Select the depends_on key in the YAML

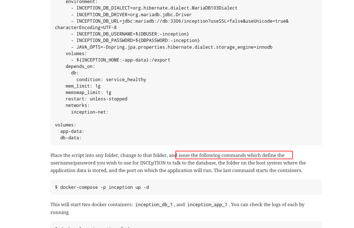[x=80, y=66]
